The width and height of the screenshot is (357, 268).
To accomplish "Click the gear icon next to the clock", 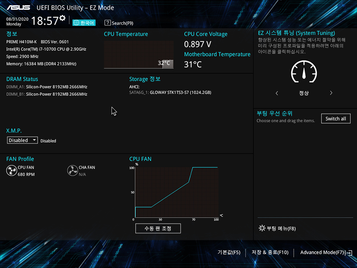I will [62, 18].
